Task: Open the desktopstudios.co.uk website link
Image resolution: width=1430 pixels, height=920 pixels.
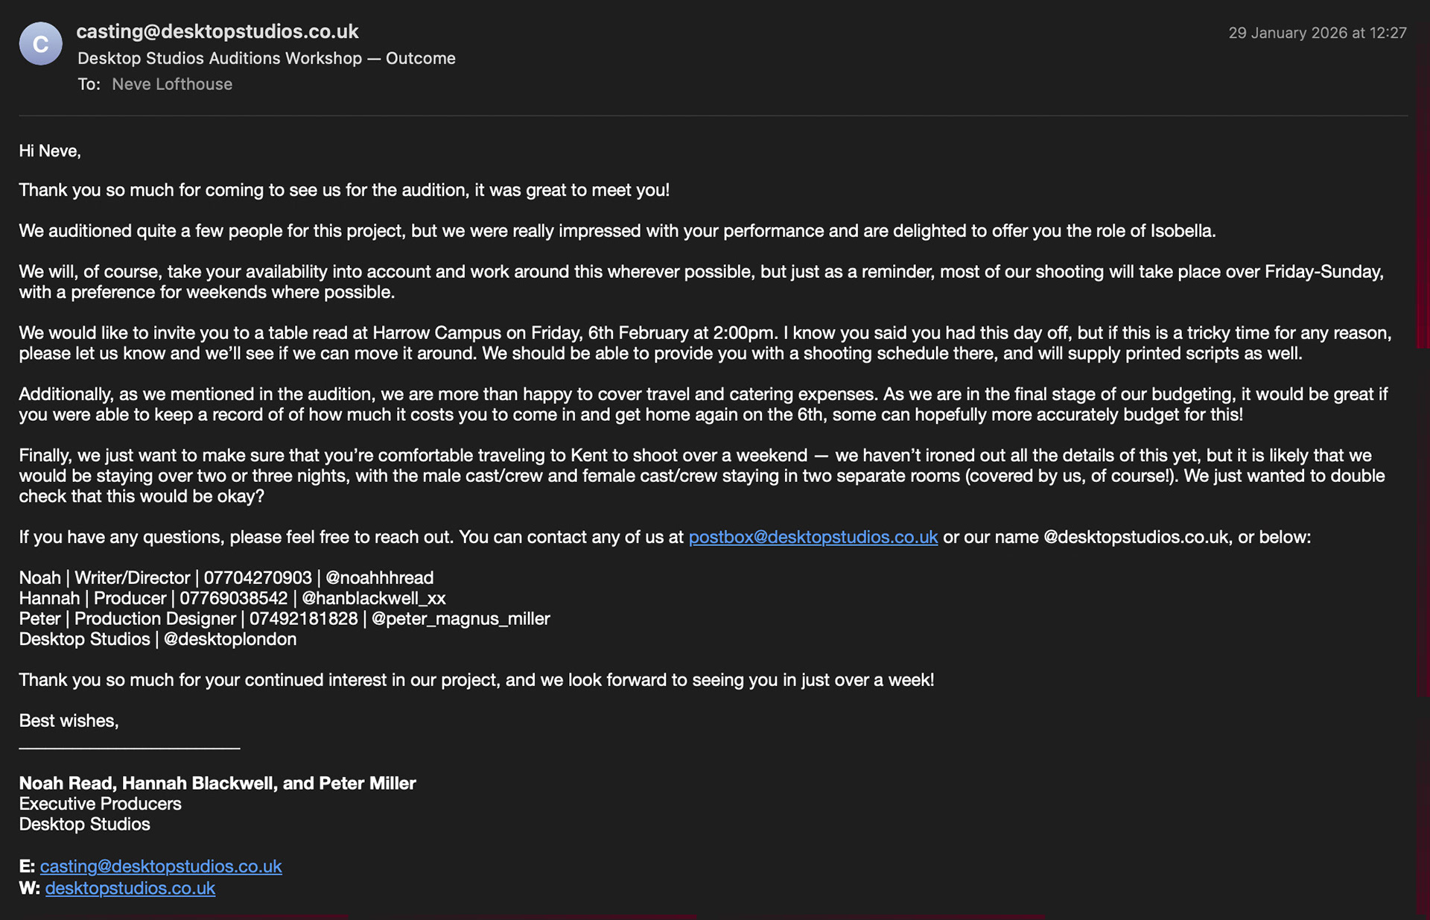Action: (x=130, y=888)
